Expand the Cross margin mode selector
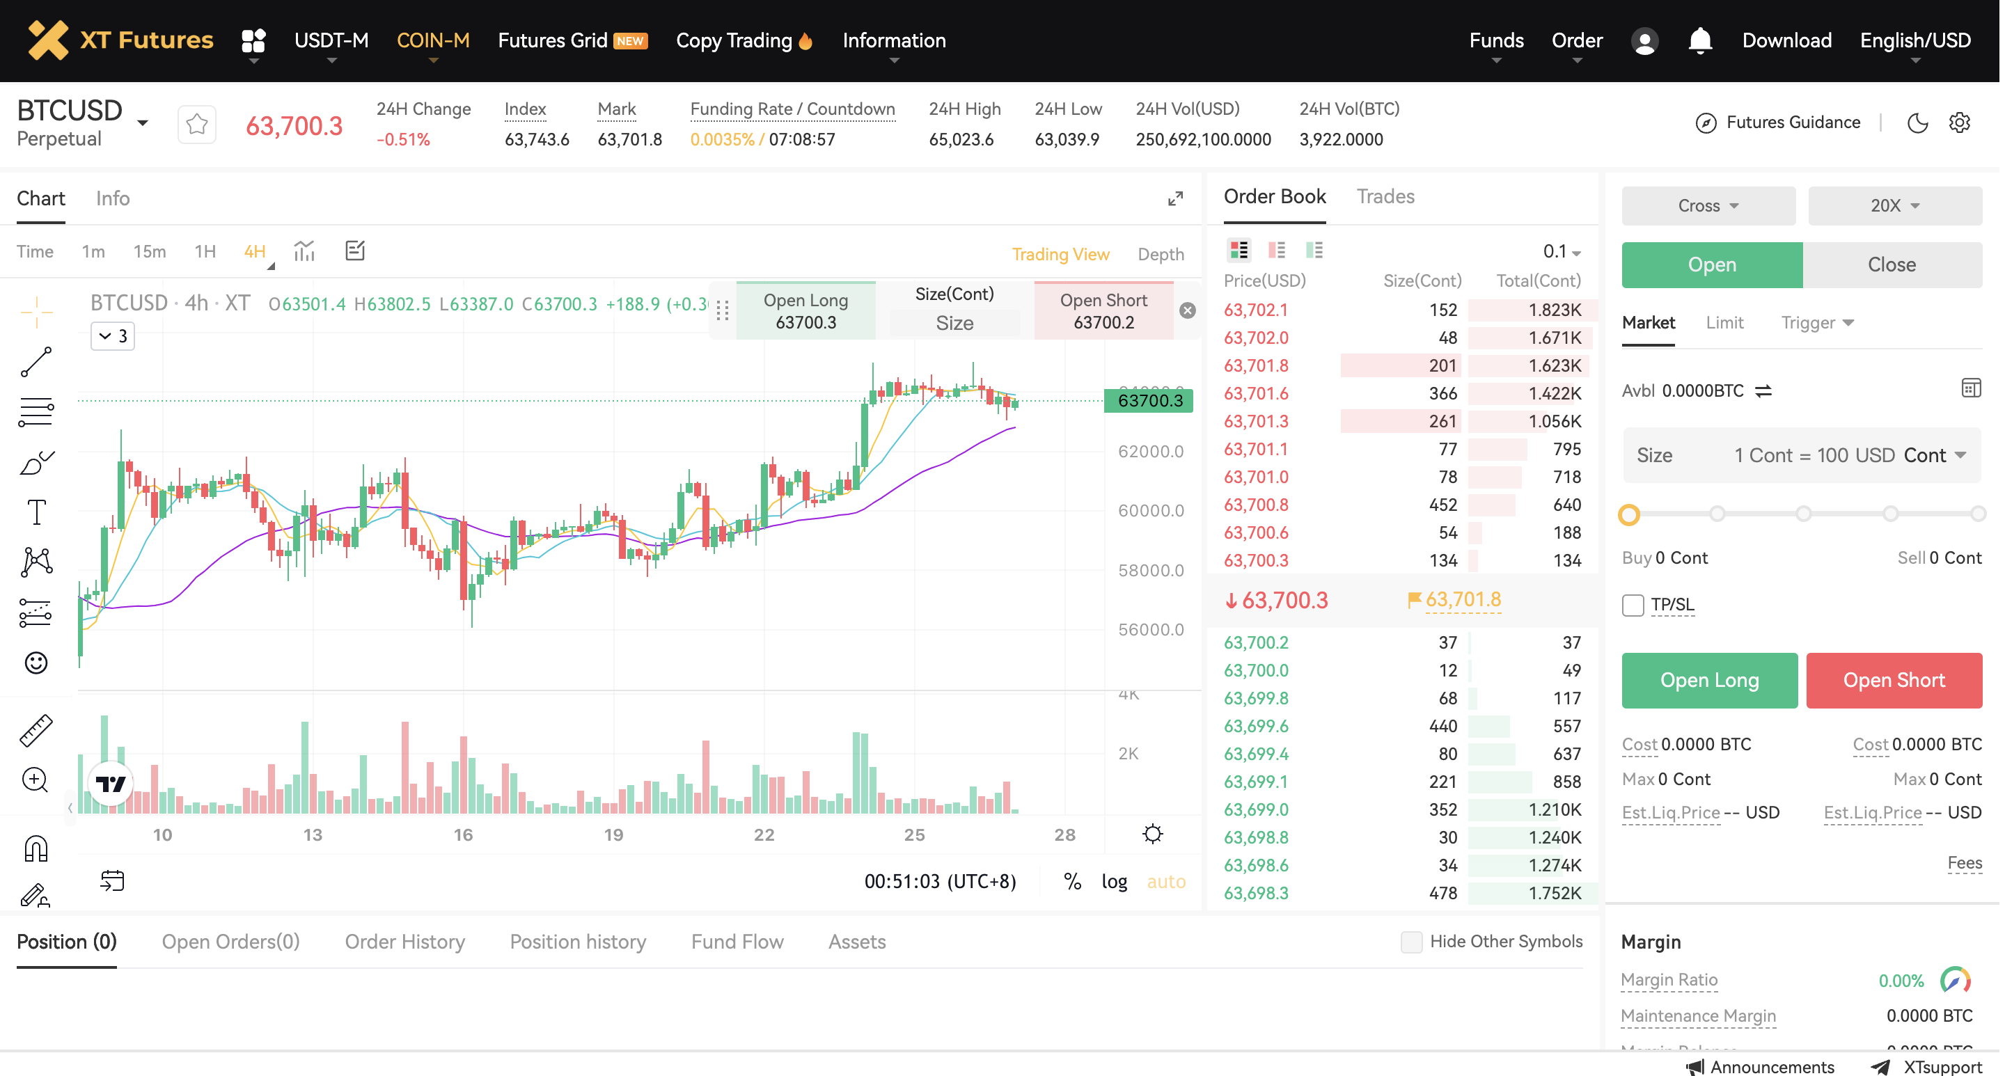The height and width of the screenshot is (1076, 2005). pyautogui.click(x=1708, y=205)
